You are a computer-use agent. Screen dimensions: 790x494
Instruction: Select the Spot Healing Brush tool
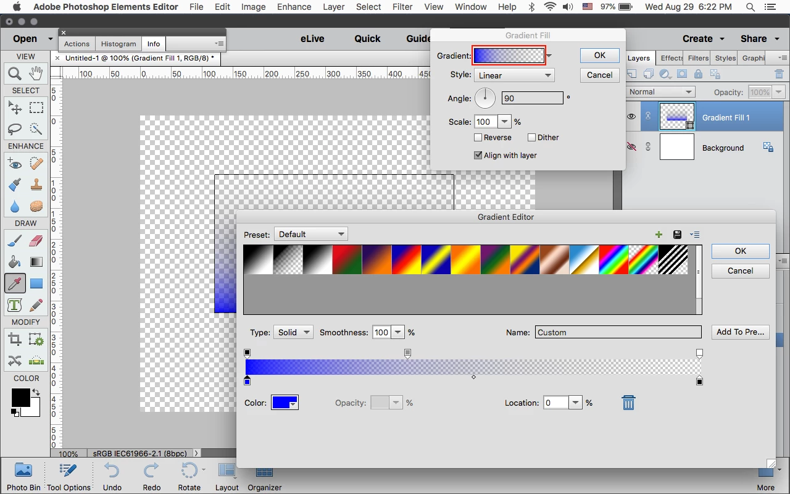(x=36, y=164)
